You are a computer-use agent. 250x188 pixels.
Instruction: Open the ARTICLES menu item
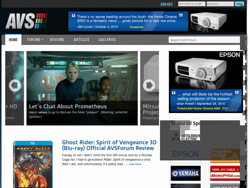(x=82, y=40)
